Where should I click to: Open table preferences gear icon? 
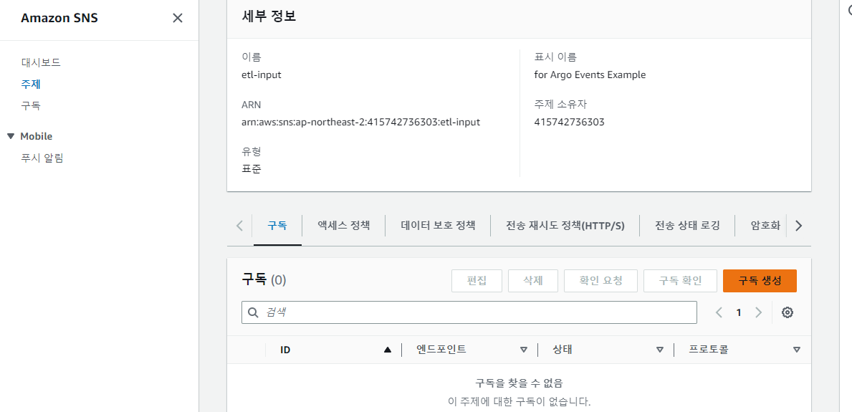point(788,312)
